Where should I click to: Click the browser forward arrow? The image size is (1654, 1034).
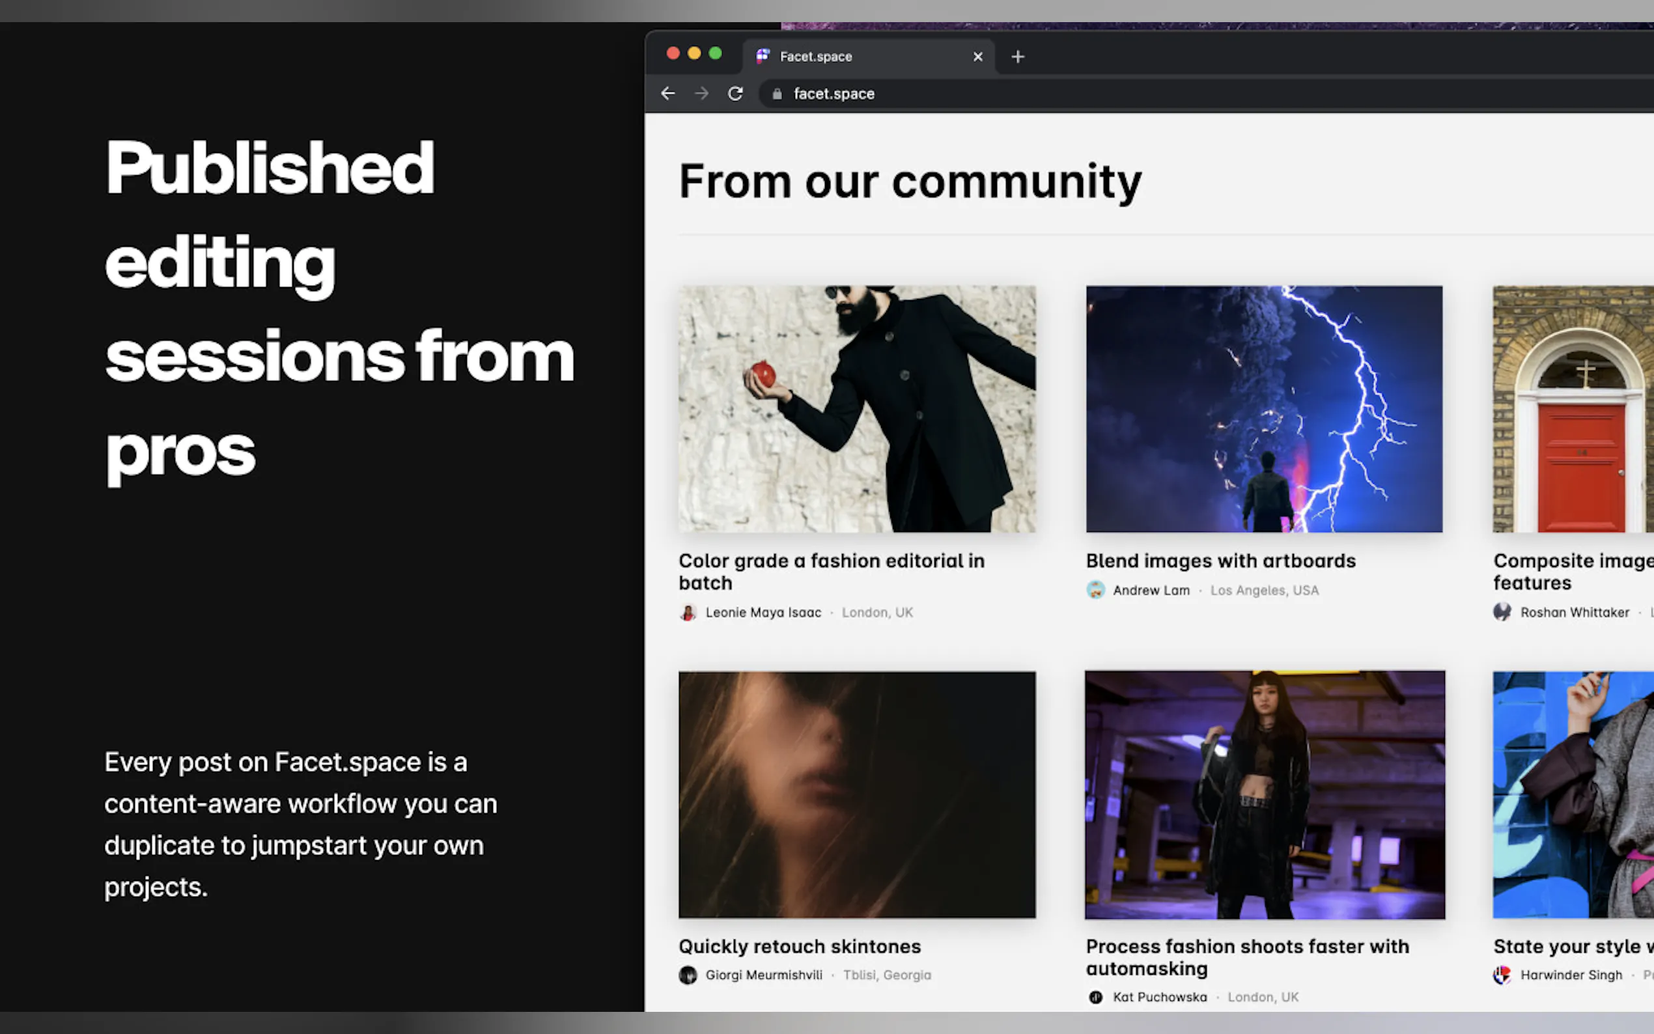click(701, 94)
